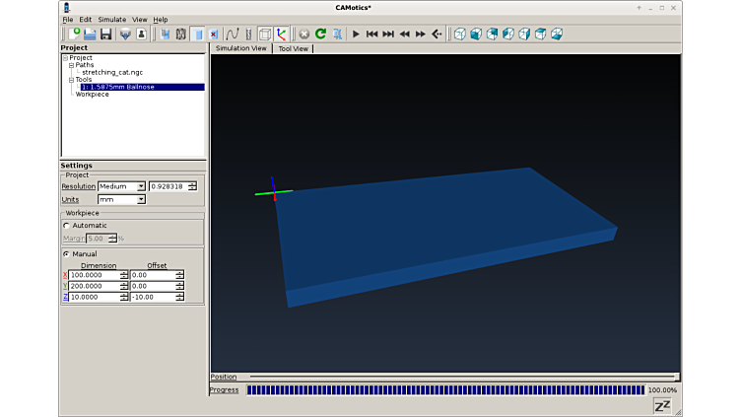Collapse the Paths tree node

72,65
